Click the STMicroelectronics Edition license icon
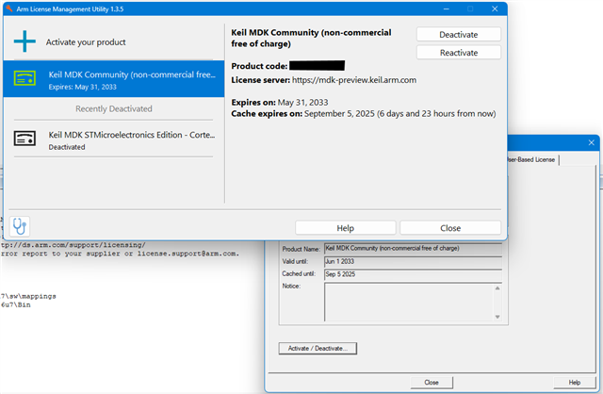The image size is (603, 394). coord(25,139)
